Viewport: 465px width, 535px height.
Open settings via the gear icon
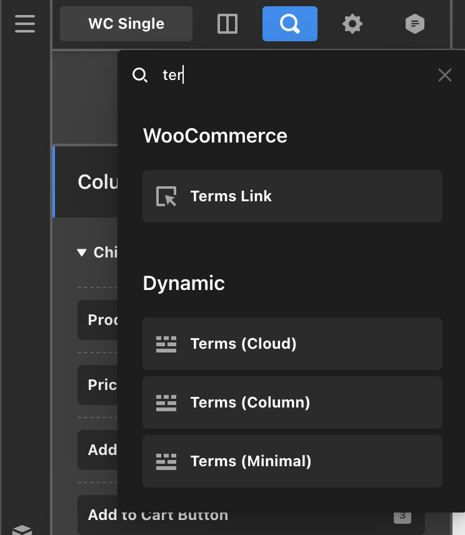tap(352, 24)
